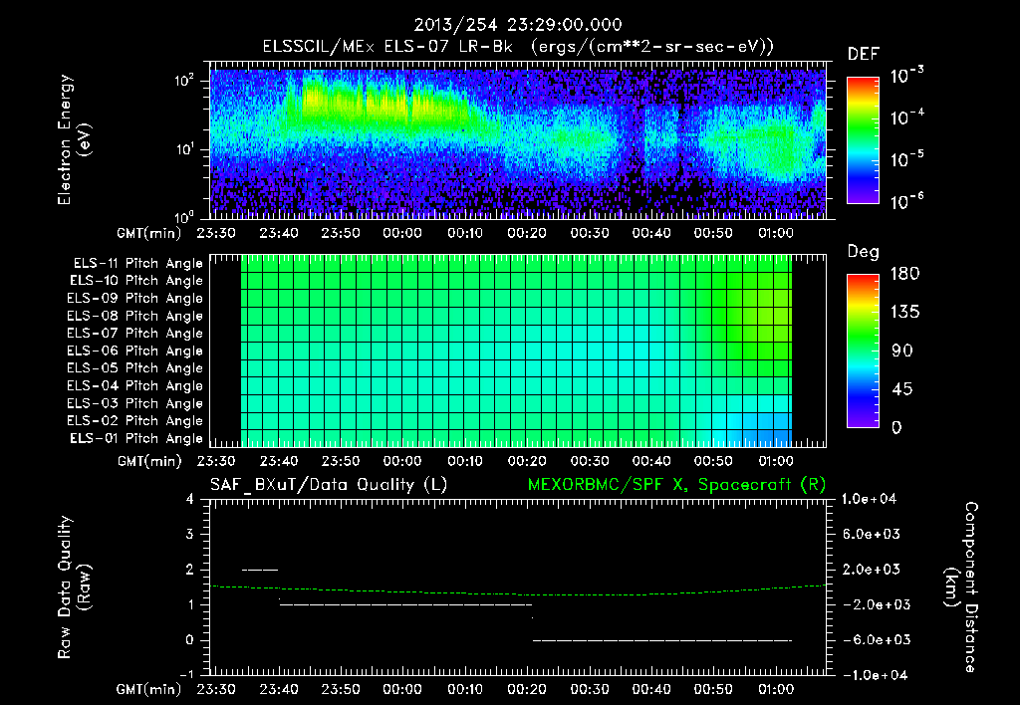Image resolution: width=1020 pixels, height=705 pixels.
Task: Click the ELS-06 Pitch Angle row label
Action: point(135,352)
